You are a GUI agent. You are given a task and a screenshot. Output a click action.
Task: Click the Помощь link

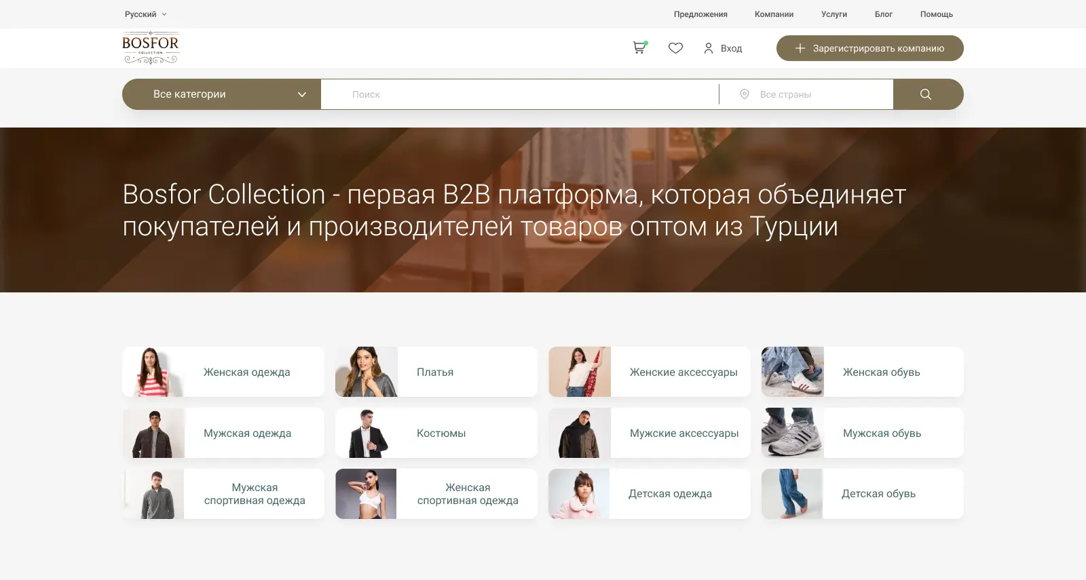[x=936, y=14]
